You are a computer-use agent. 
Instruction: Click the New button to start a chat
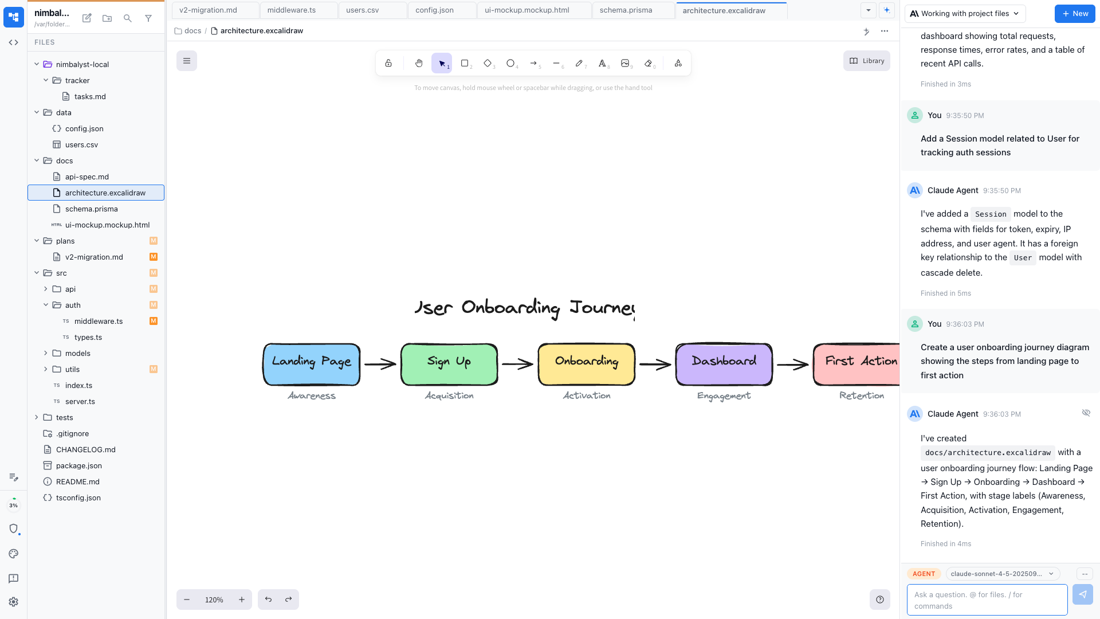tap(1074, 13)
